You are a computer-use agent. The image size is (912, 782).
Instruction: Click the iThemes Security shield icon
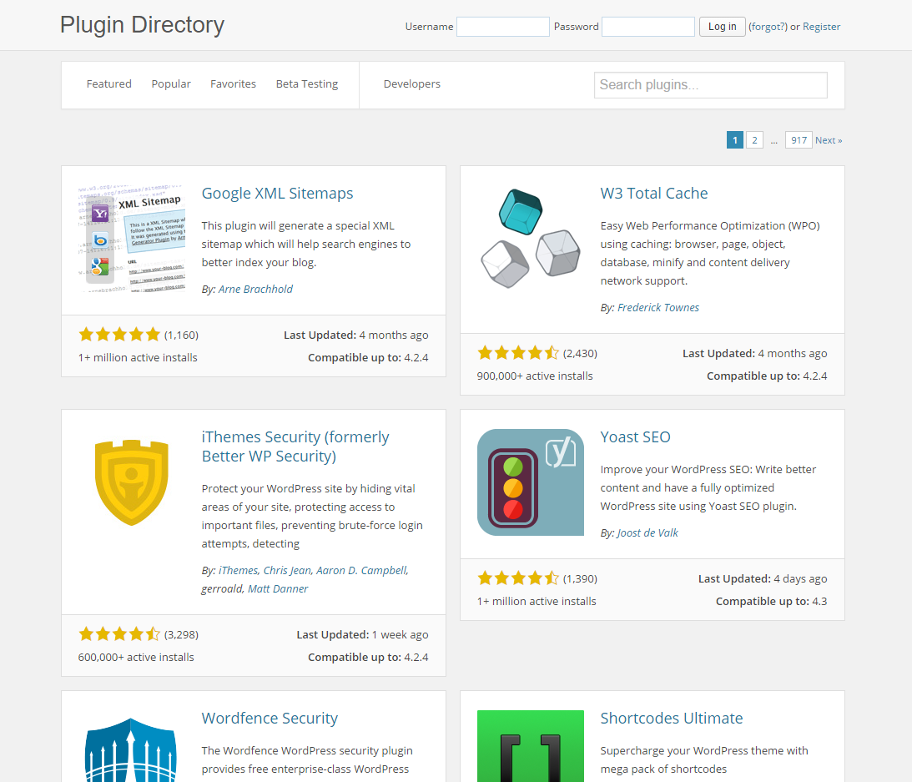[x=132, y=482]
